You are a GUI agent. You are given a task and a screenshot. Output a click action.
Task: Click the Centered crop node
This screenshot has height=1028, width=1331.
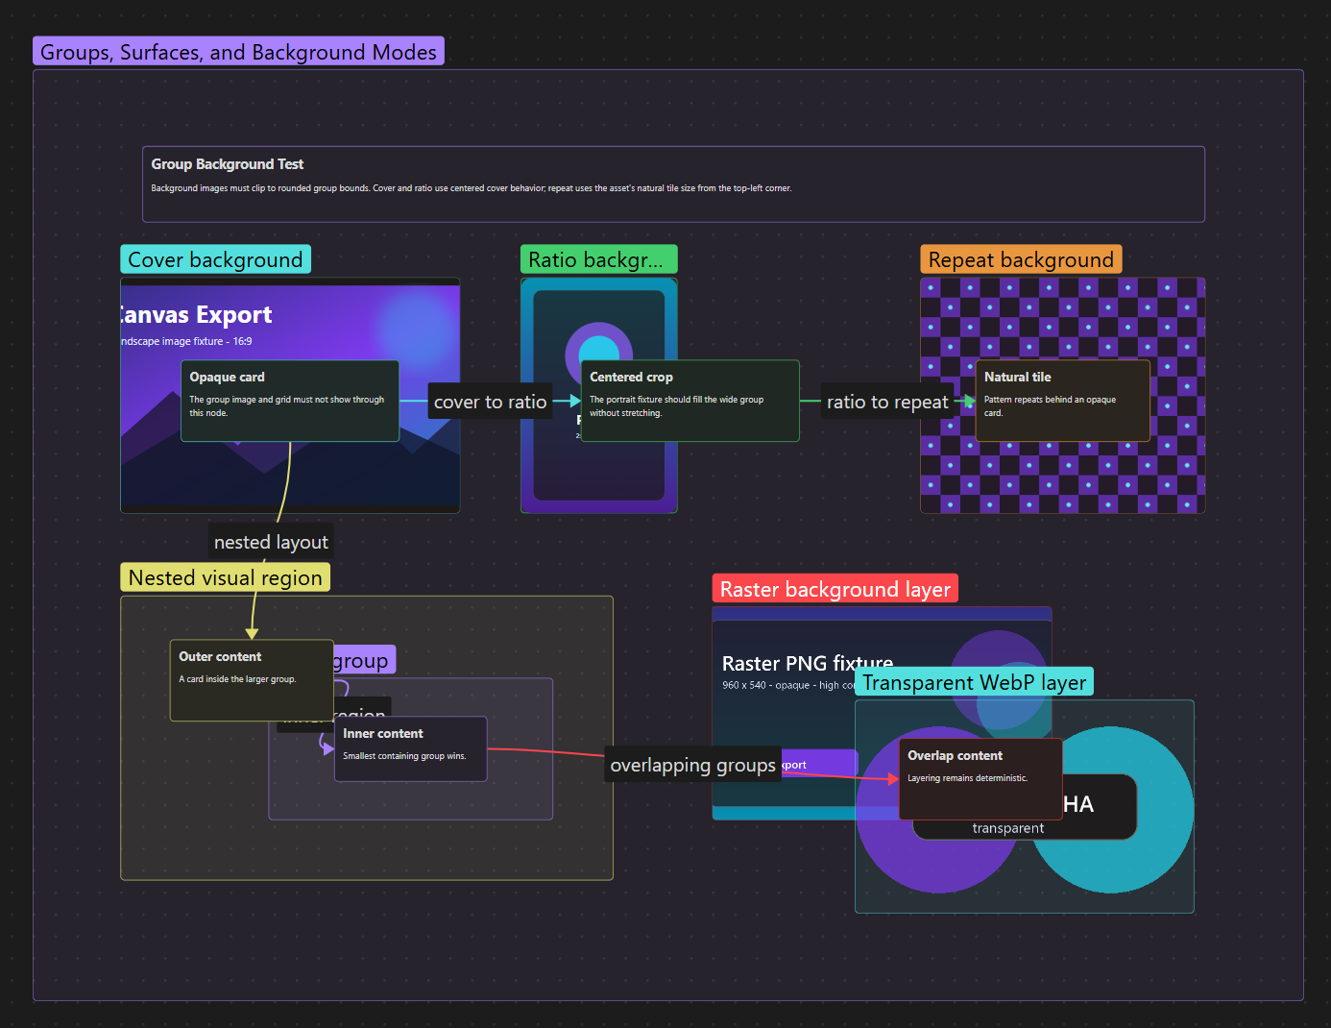pos(690,401)
